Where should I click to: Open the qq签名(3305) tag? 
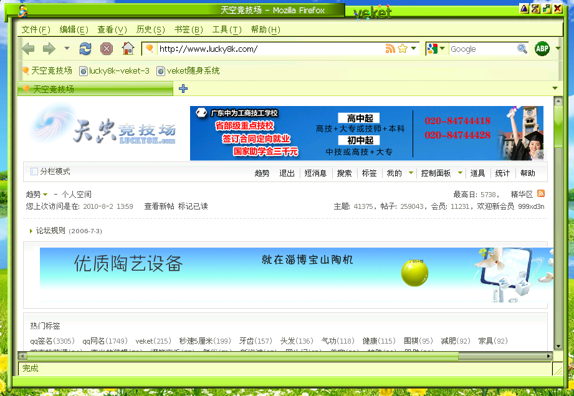52,341
